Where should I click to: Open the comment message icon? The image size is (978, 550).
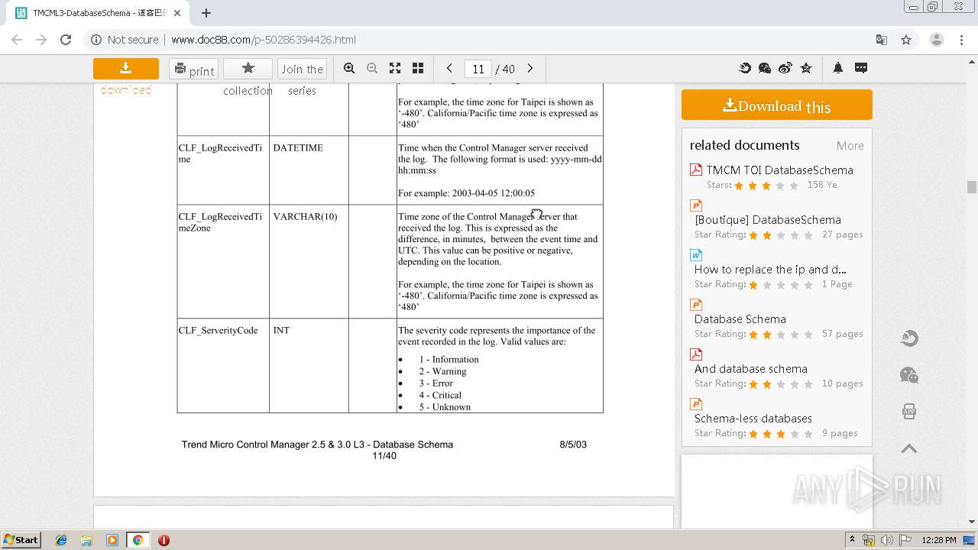click(861, 68)
